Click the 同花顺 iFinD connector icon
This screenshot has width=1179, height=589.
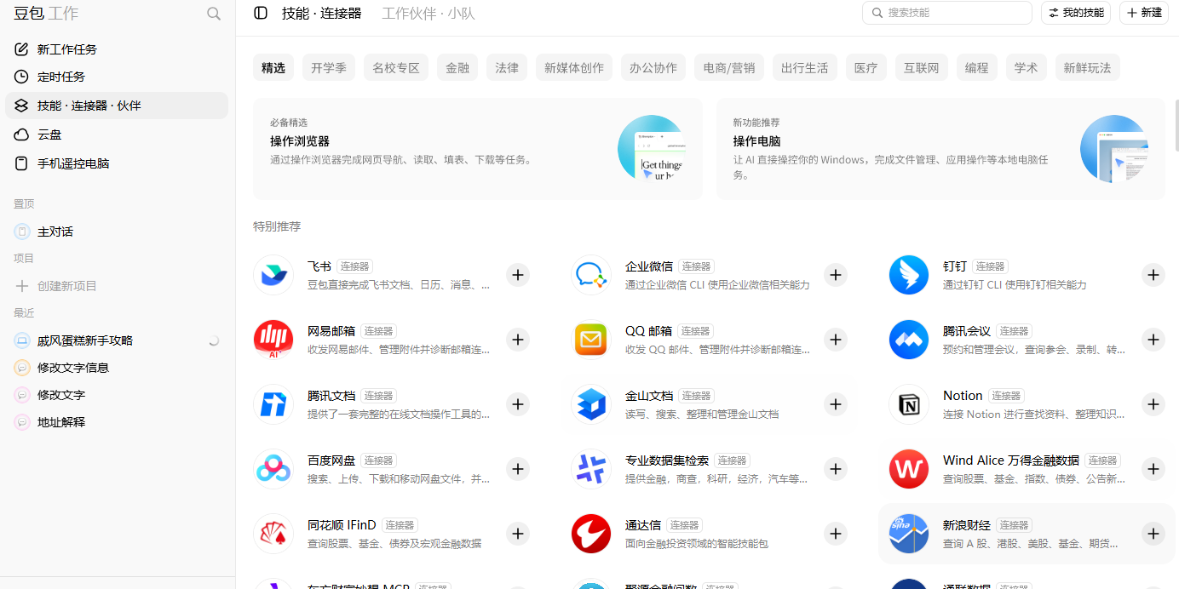point(273,534)
